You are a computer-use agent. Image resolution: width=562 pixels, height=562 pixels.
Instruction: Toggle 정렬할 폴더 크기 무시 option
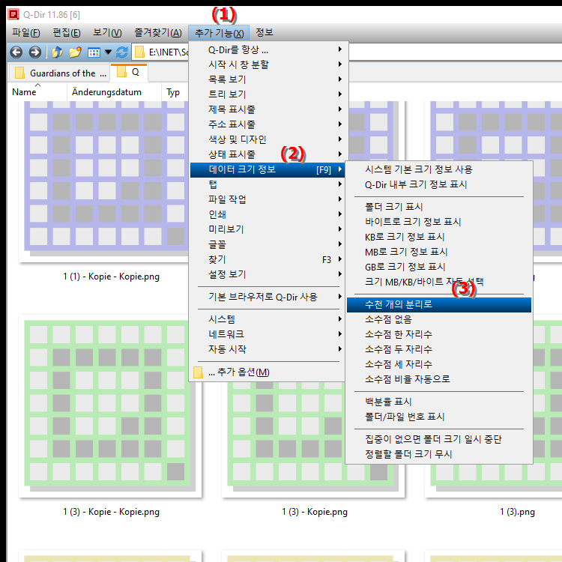point(439,455)
